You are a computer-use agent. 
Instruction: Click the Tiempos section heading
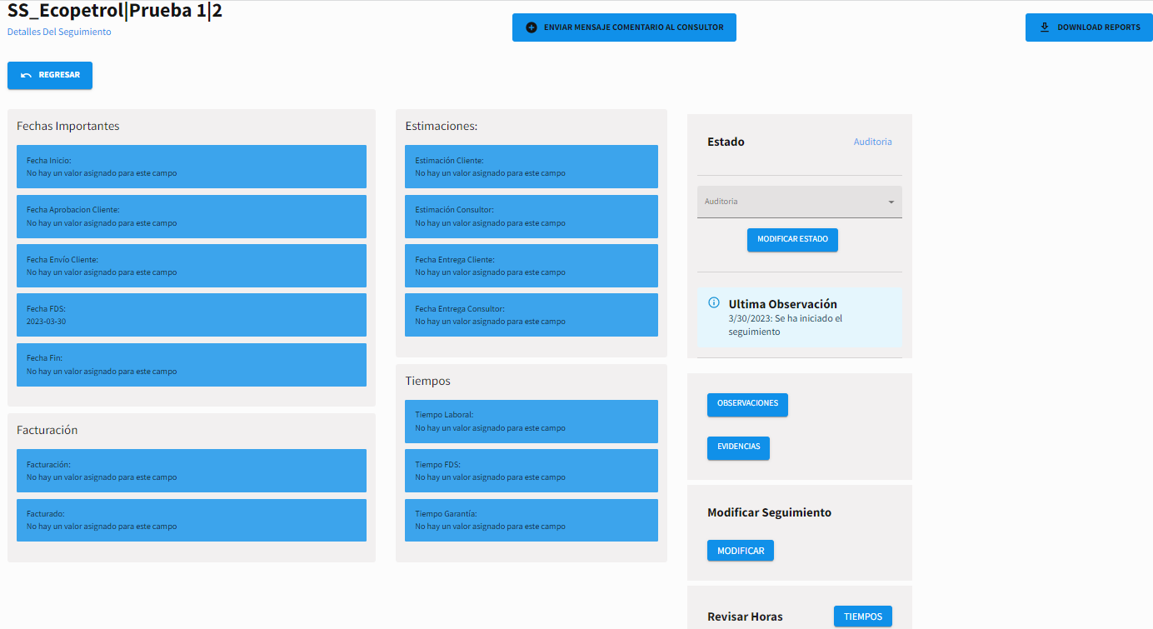pyautogui.click(x=427, y=381)
